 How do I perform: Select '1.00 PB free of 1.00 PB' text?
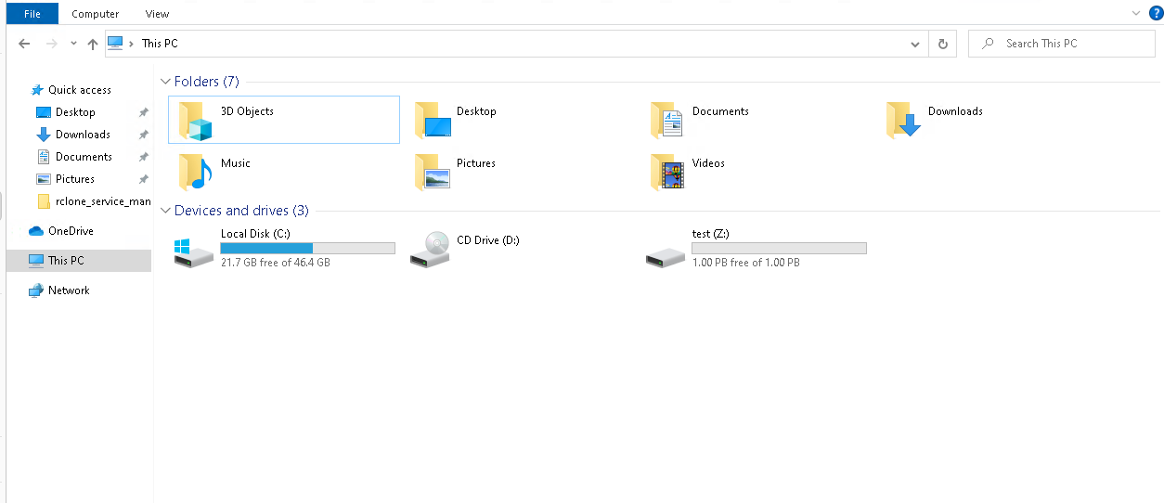click(746, 263)
